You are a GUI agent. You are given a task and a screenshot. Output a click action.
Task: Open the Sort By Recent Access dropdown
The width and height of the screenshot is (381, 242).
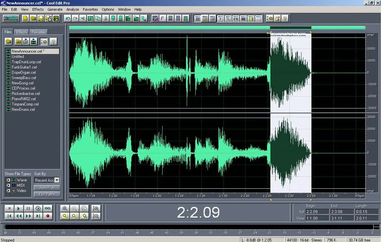tap(57, 180)
